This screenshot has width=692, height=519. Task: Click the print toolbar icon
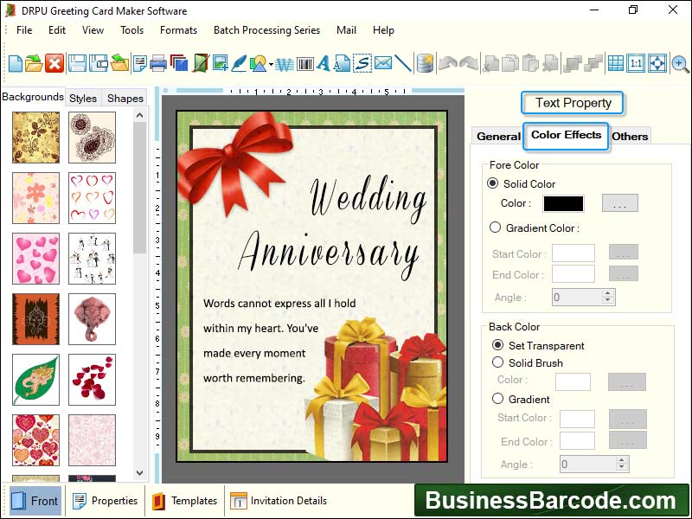tap(158, 62)
